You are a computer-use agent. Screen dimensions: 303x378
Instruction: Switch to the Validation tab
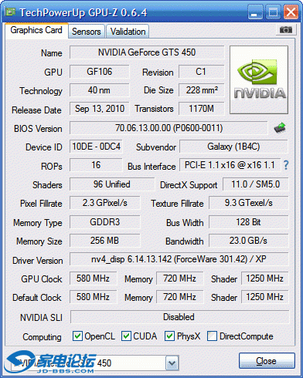coord(128,32)
